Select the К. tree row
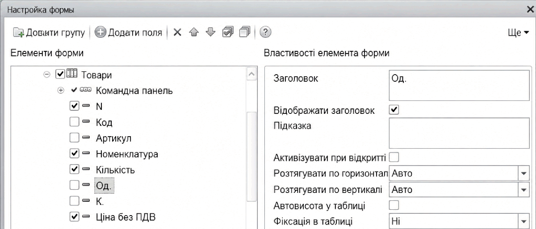Image resolution: width=536 pixels, height=229 pixels. 100,201
